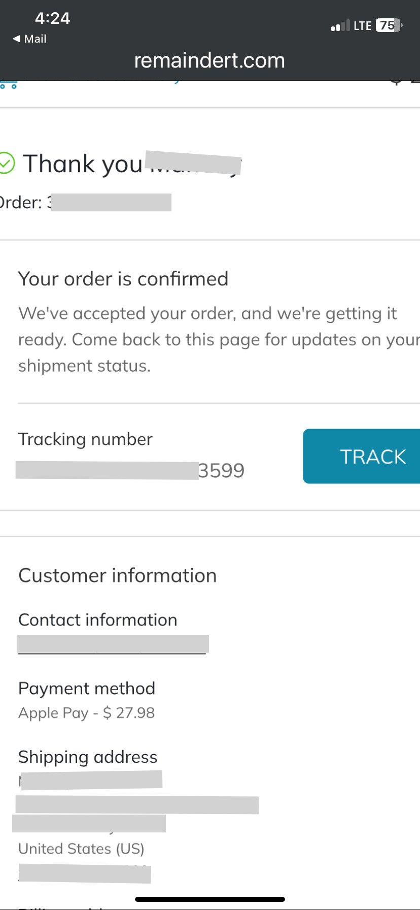Tap the Shipping address label
The width and height of the screenshot is (420, 910).
coord(88,757)
